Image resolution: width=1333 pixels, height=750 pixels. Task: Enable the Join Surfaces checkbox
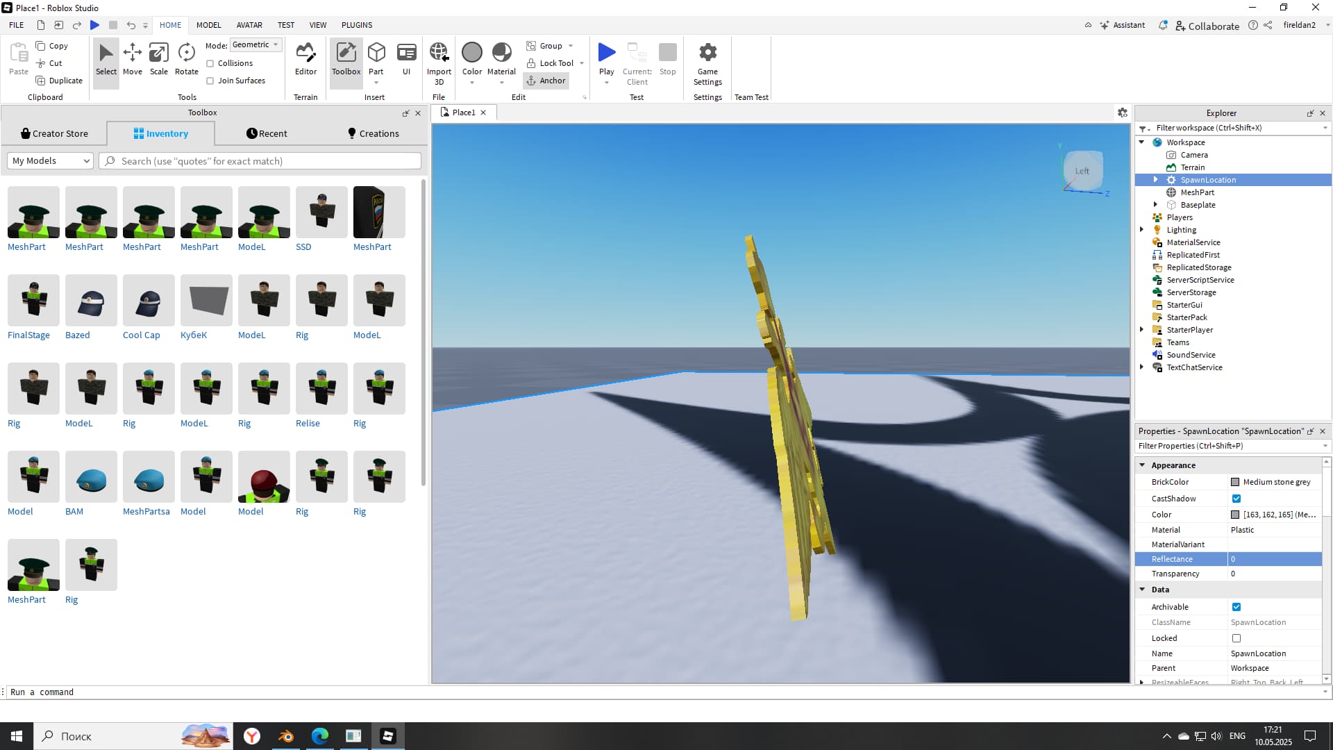pos(210,81)
